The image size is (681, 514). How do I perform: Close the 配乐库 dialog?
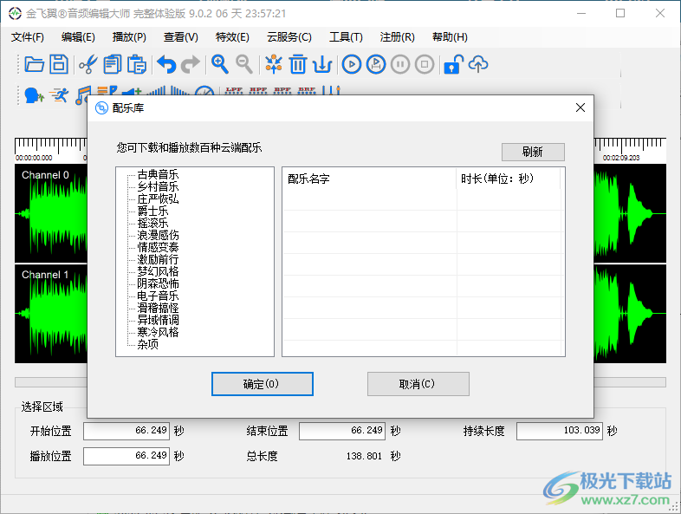click(x=580, y=107)
